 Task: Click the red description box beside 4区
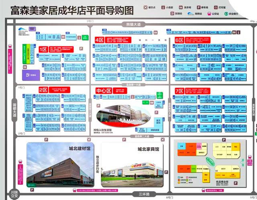click(x=118, y=40)
